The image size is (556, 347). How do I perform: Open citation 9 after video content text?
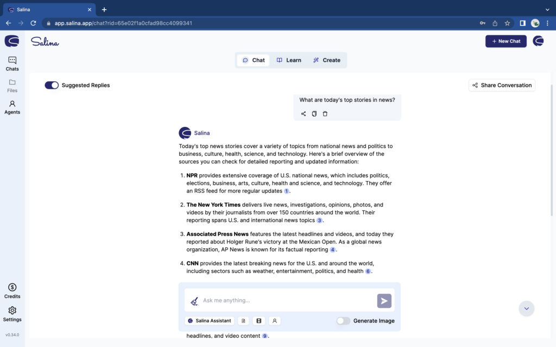[x=264, y=336]
